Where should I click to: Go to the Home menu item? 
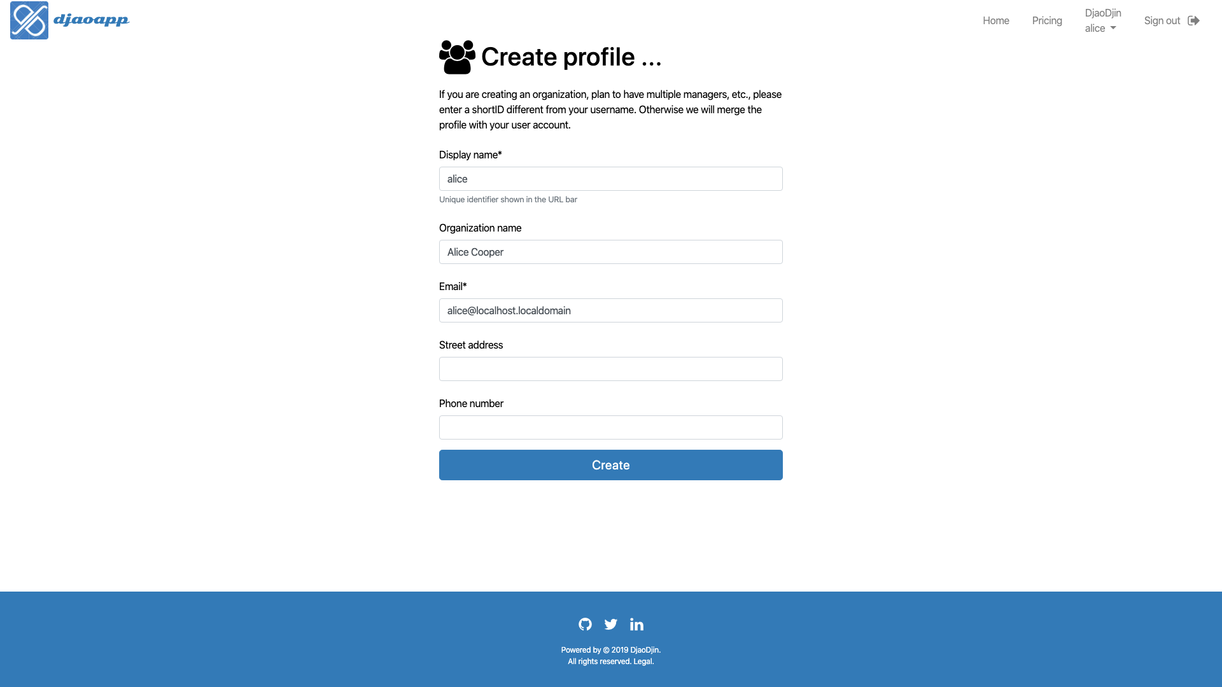(x=996, y=20)
